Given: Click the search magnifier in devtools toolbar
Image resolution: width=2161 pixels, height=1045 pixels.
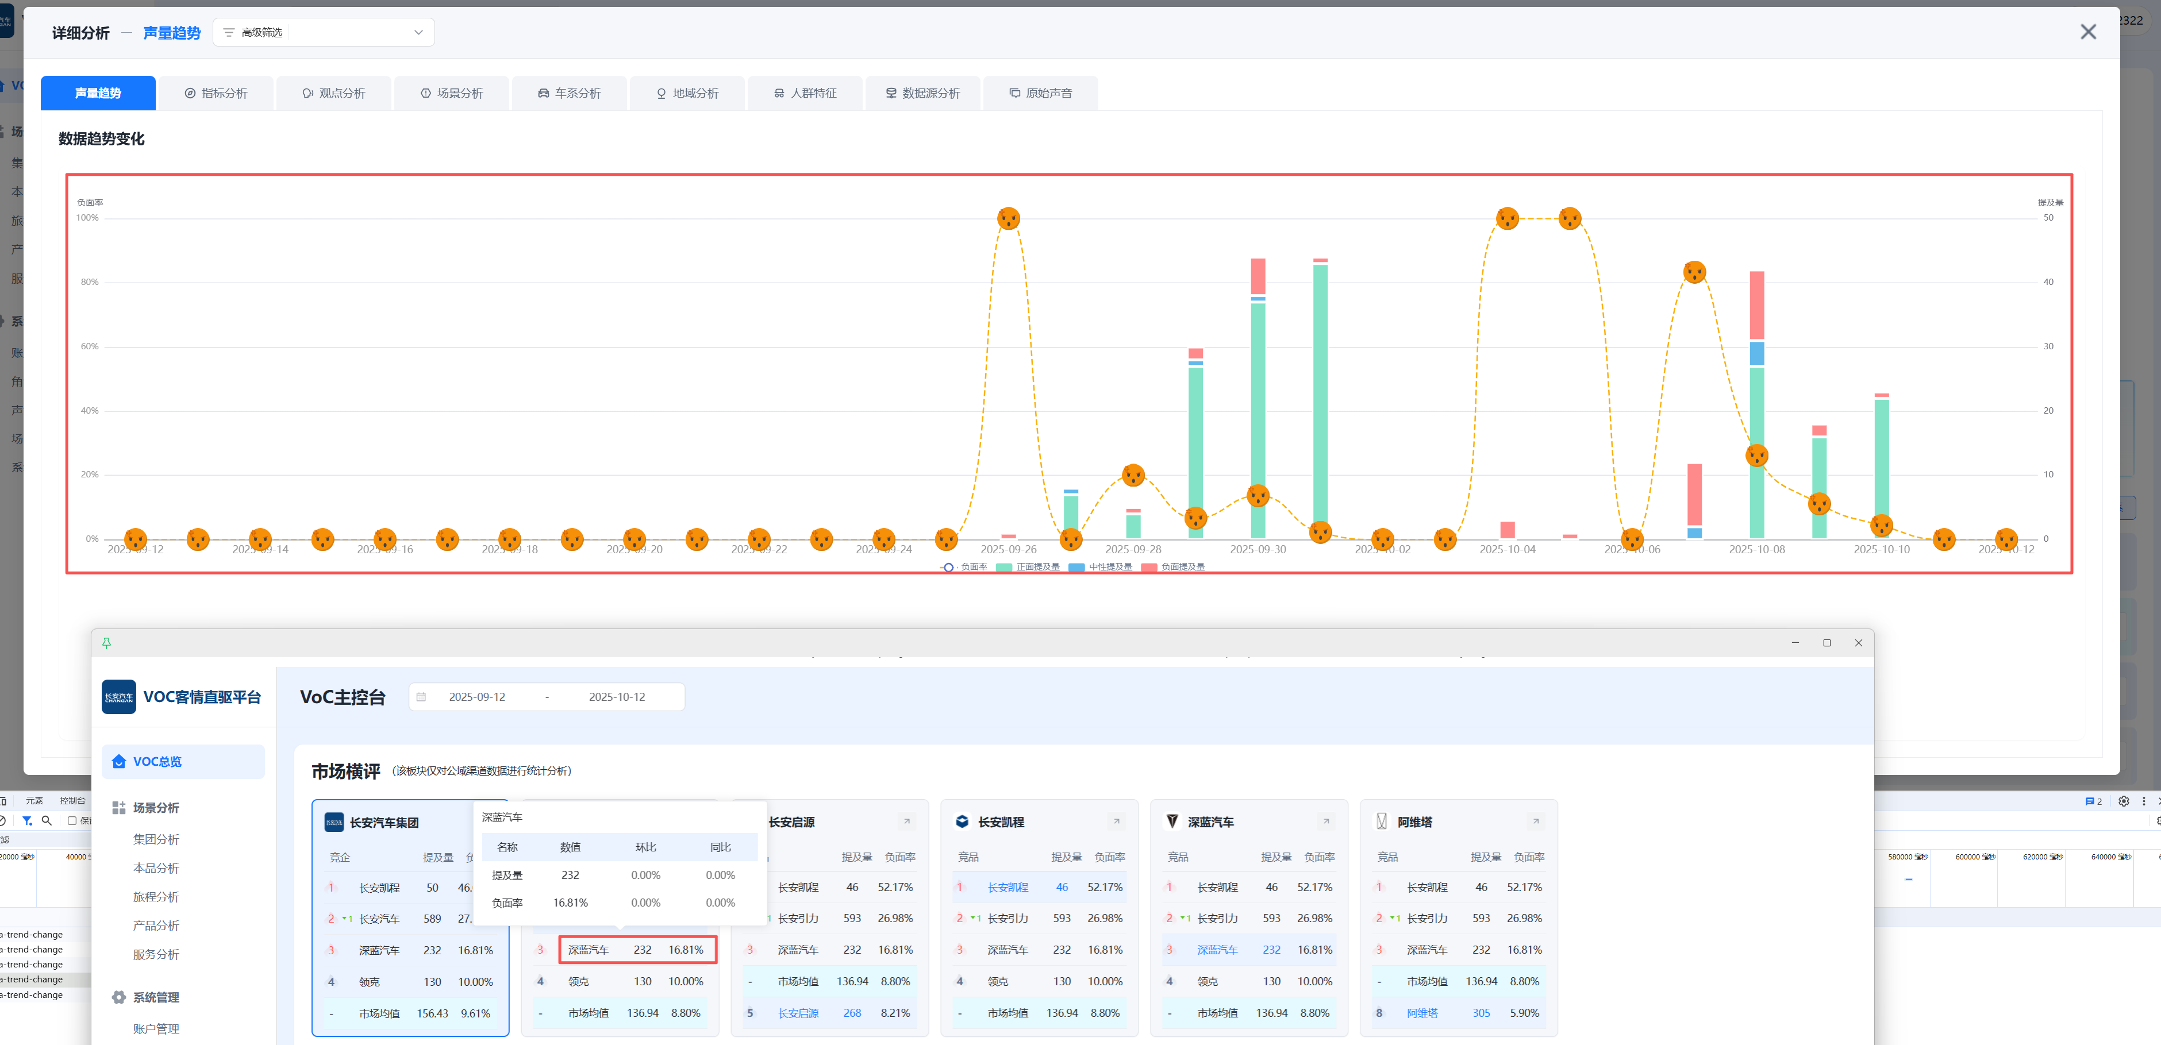Looking at the screenshot, I should (47, 821).
